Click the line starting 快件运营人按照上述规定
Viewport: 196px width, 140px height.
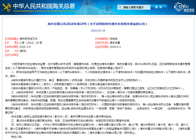(x=62, y=117)
